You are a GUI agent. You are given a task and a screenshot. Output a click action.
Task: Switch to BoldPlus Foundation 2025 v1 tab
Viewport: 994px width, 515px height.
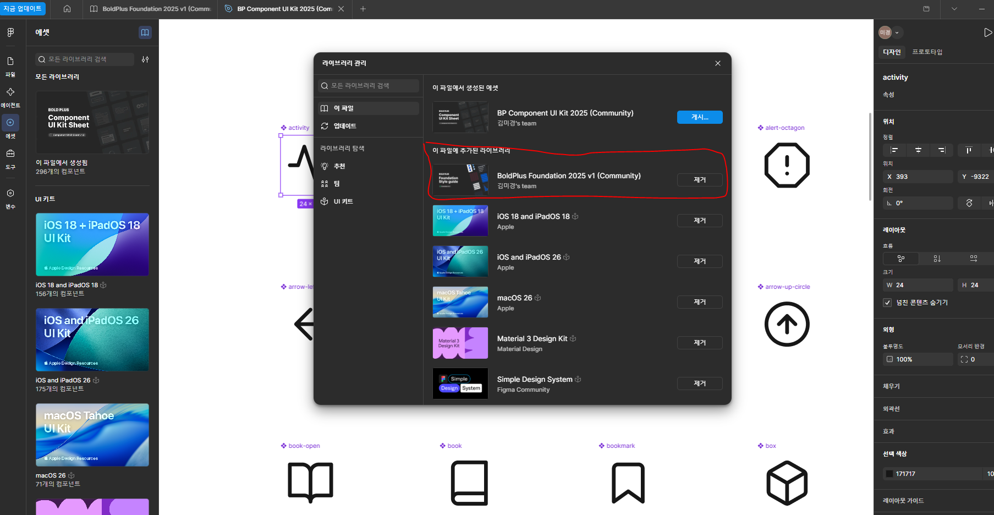(150, 9)
